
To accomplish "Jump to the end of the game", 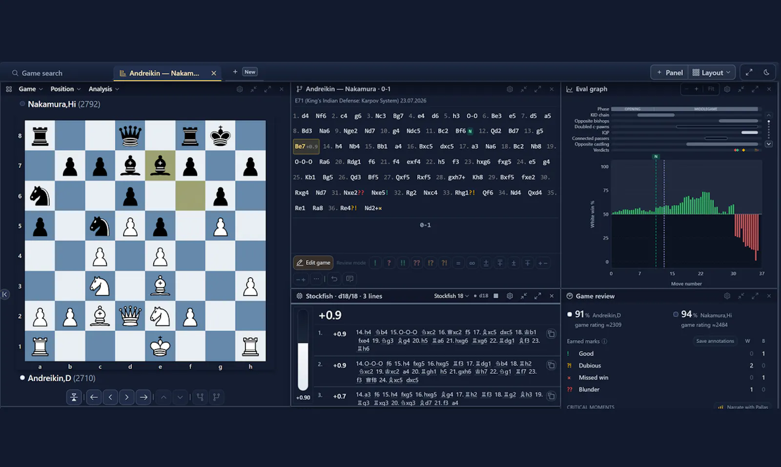I will [144, 397].
